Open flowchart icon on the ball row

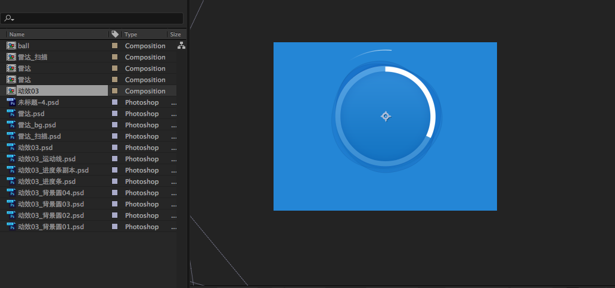(x=182, y=46)
